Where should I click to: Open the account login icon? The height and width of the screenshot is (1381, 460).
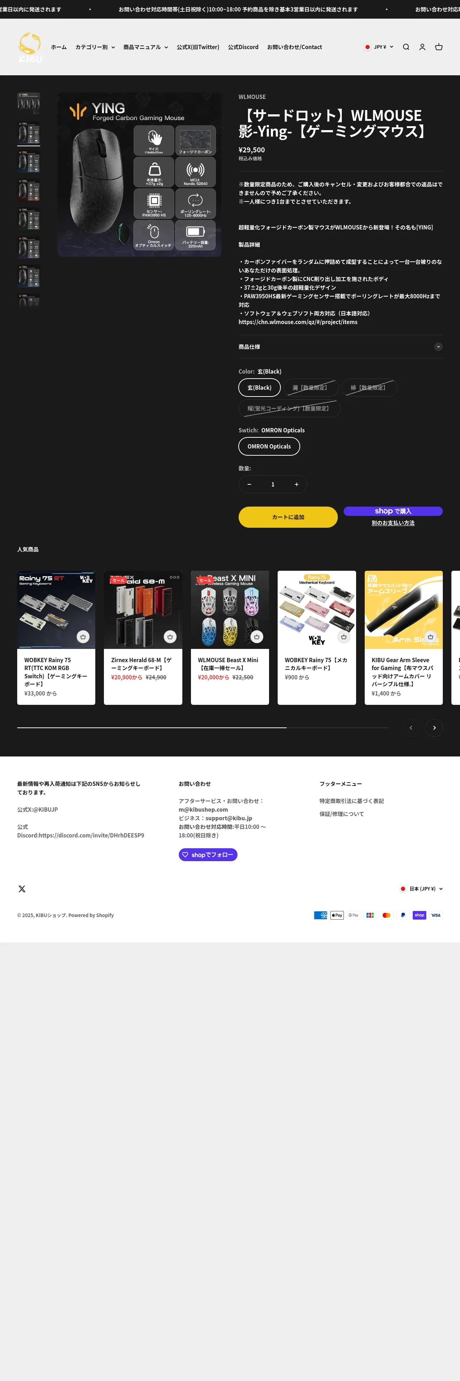click(x=422, y=47)
